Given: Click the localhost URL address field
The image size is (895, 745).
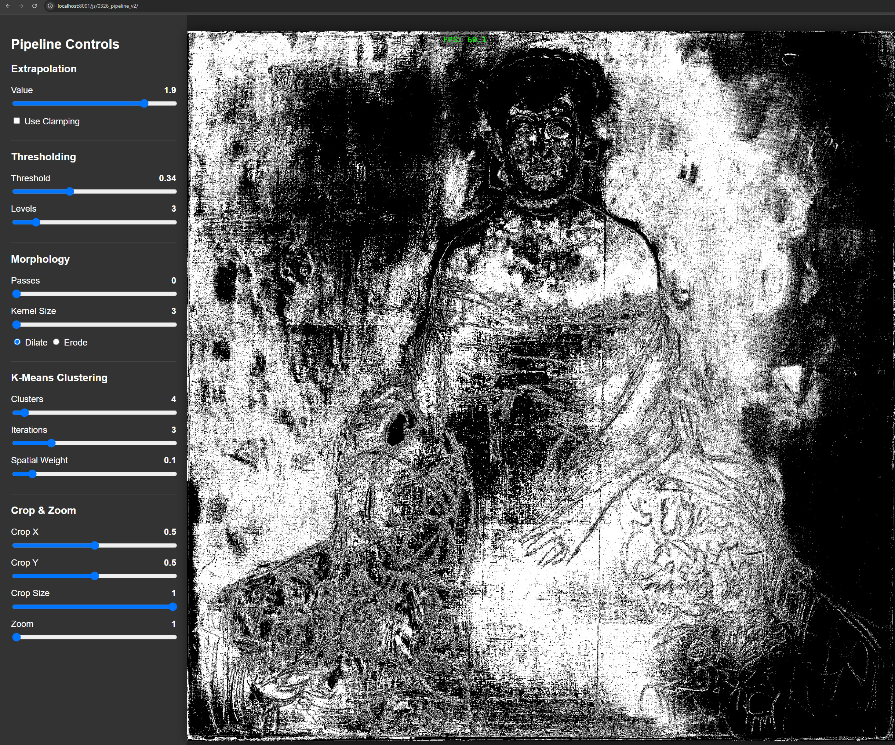Looking at the screenshot, I should click(98, 6).
